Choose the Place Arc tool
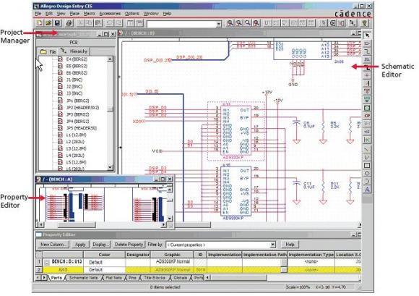 point(367,182)
